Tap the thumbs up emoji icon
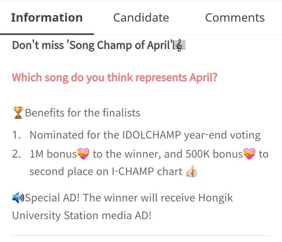 (192, 172)
